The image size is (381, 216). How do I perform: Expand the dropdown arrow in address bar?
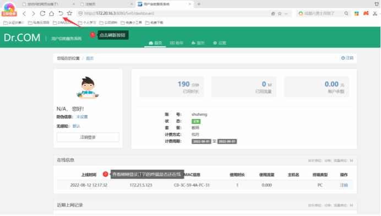tap(286, 14)
